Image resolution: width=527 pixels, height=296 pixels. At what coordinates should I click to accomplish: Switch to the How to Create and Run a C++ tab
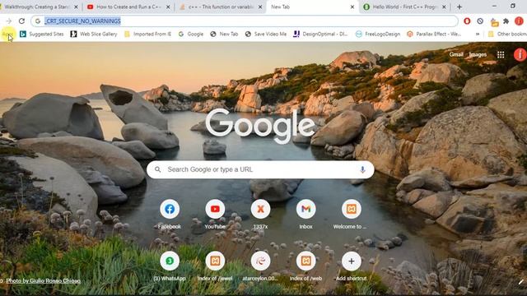click(128, 7)
